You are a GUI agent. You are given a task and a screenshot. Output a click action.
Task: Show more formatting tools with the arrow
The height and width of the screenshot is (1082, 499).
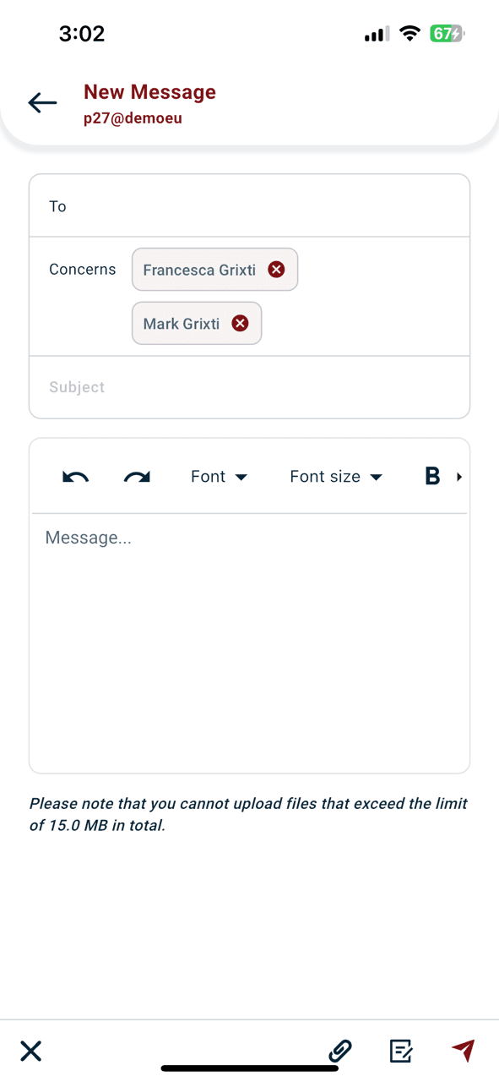click(x=459, y=477)
